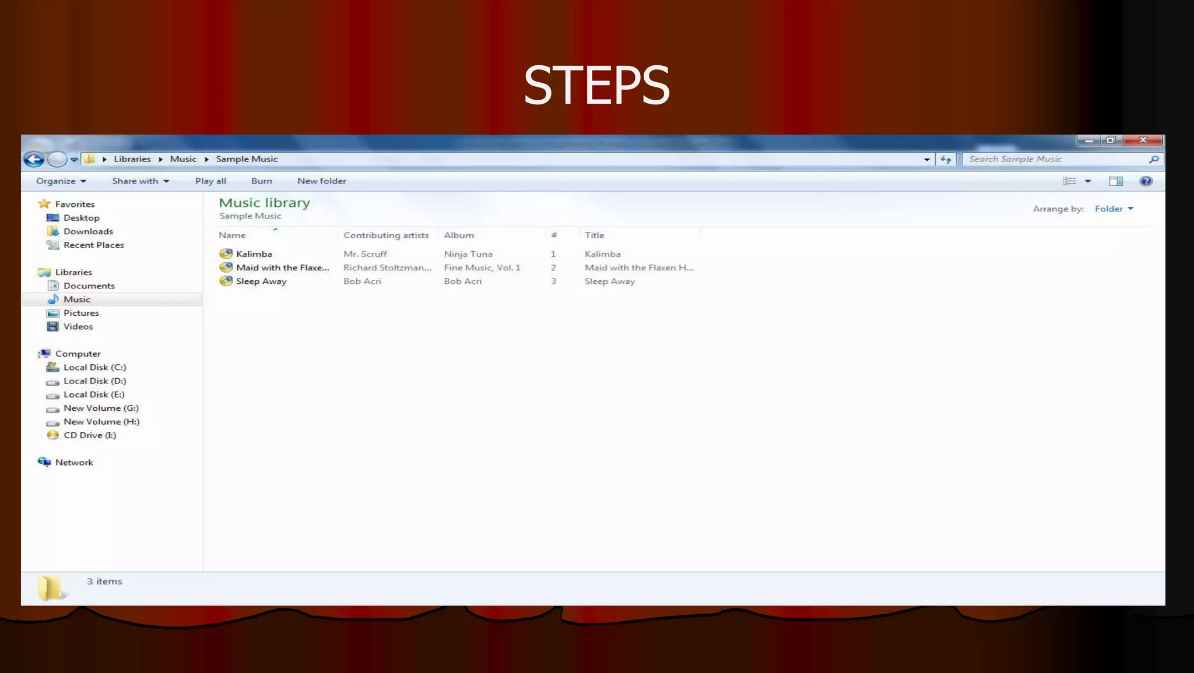Select Network in the navigation pane
This screenshot has height=673, width=1194.
(x=74, y=463)
